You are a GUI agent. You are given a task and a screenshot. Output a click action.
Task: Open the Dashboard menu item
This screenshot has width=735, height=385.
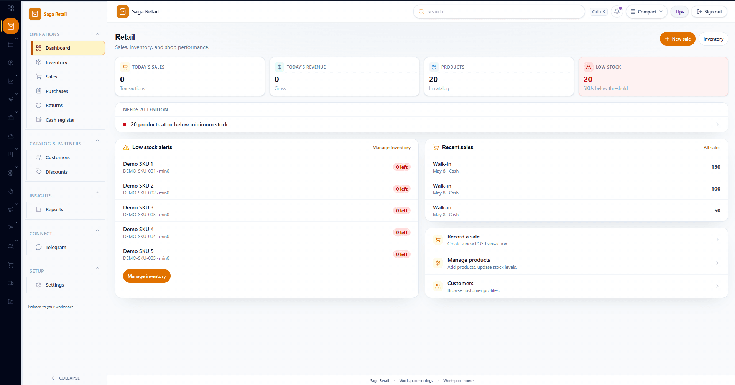coord(68,48)
